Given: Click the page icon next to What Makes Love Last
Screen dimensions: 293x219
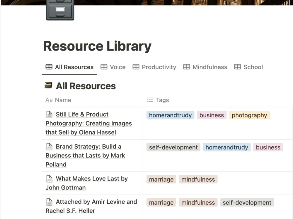Looking at the screenshot, I should (x=49, y=179).
